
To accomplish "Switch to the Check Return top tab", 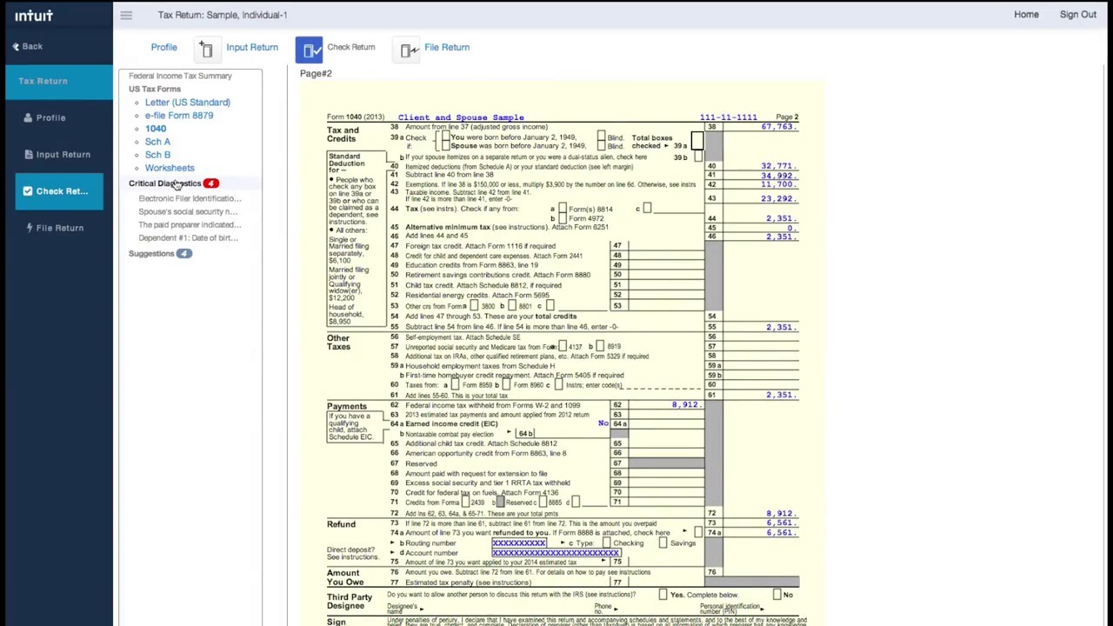I will pos(351,47).
